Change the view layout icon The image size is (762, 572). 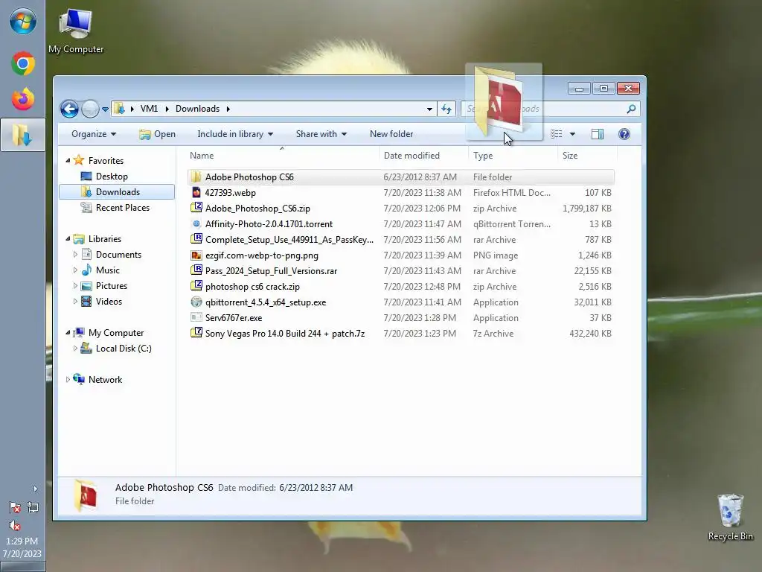[x=557, y=134]
